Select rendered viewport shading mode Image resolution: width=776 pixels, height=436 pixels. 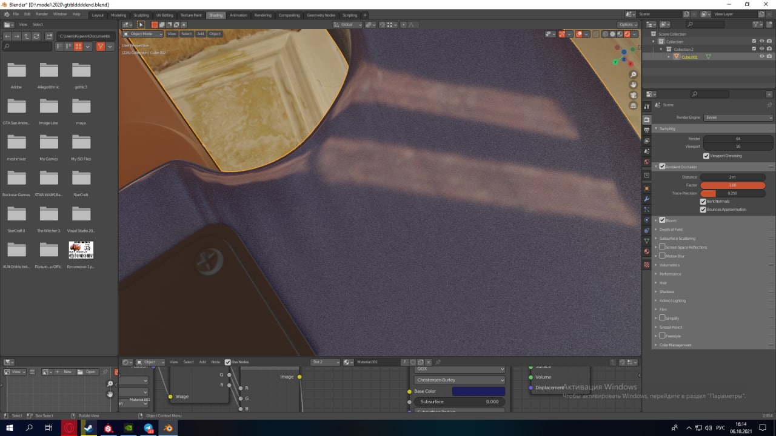tap(627, 34)
